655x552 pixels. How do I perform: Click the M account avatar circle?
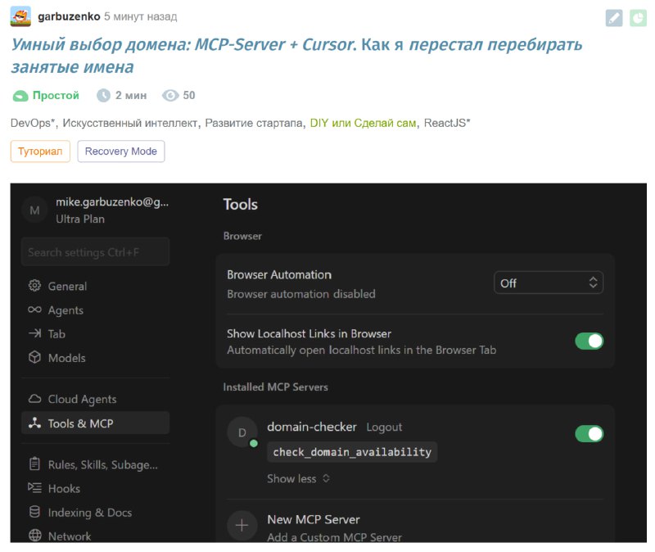(34, 210)
